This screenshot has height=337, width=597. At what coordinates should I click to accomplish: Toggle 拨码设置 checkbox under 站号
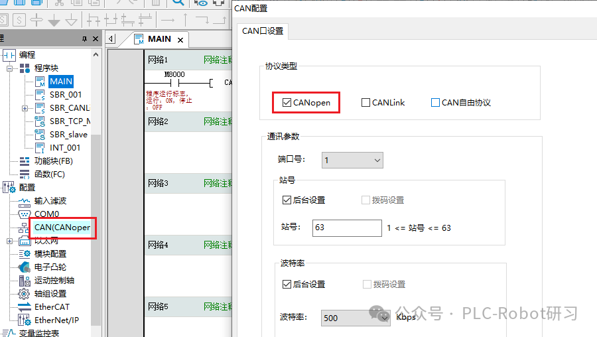pos(365,200)
